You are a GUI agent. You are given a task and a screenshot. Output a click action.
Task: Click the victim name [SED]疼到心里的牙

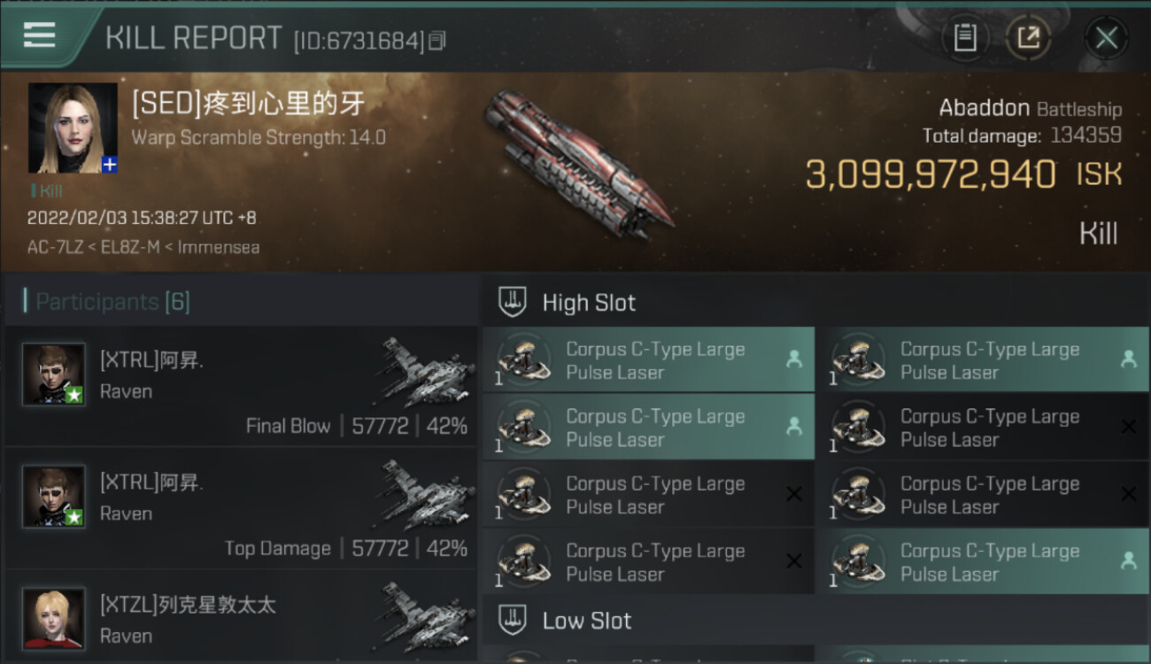(x=248, y=105)
